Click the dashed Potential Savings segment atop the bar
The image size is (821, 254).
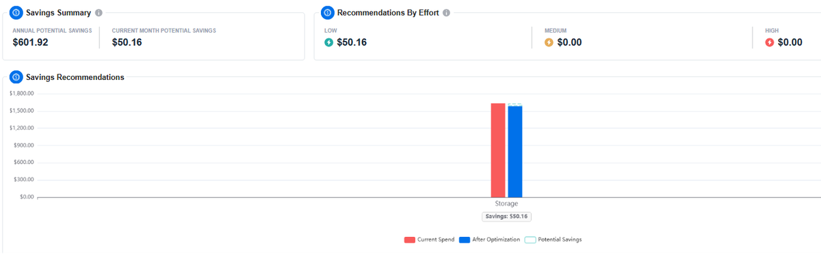pyautogui.click(x=515, y=104)
